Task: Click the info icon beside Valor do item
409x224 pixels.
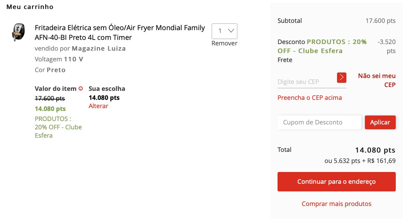Action: tap(81, 88)
